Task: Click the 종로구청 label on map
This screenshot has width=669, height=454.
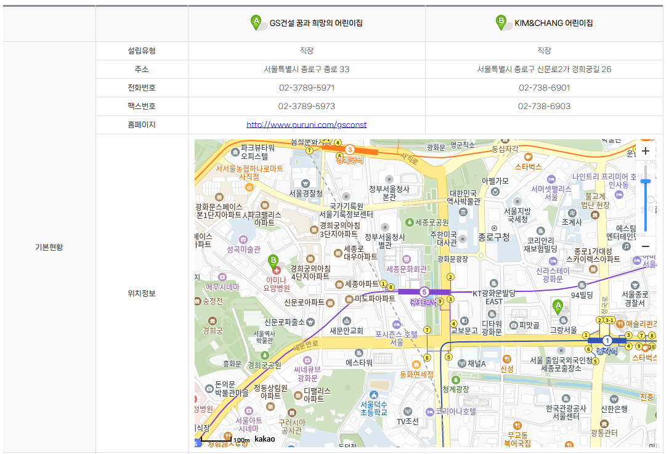Action: tap(493, 237)
